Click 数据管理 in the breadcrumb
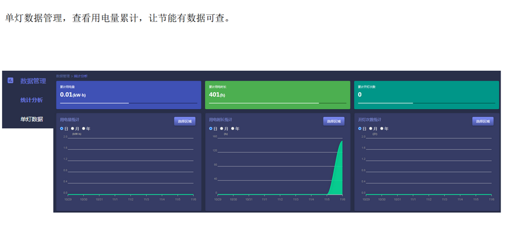Screen dimensions: 505x230 tap(63, 76)
